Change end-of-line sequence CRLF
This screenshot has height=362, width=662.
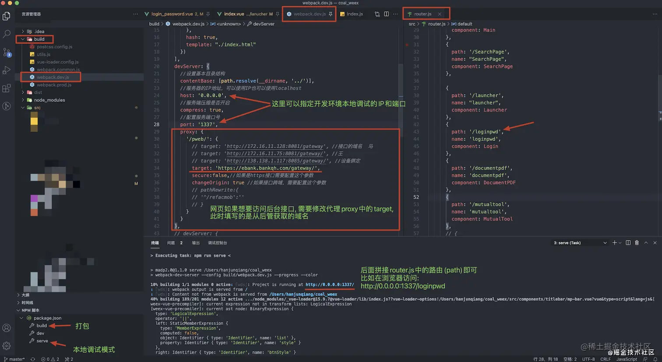[x=606, y=359]
